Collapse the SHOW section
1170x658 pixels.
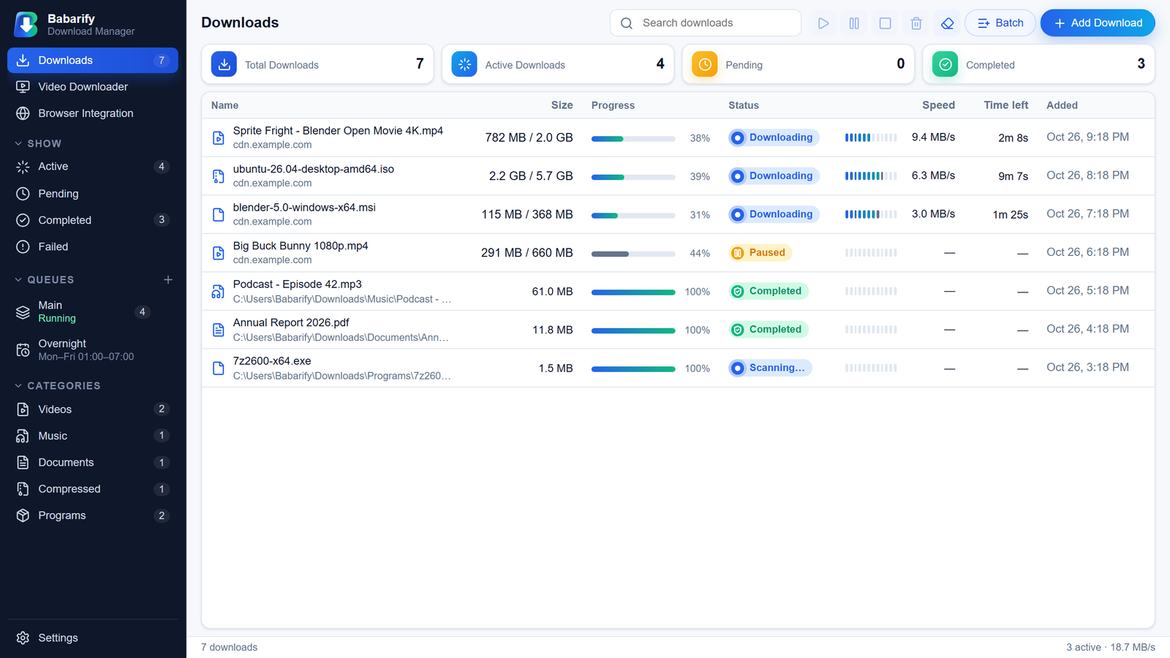pos(38,143)
